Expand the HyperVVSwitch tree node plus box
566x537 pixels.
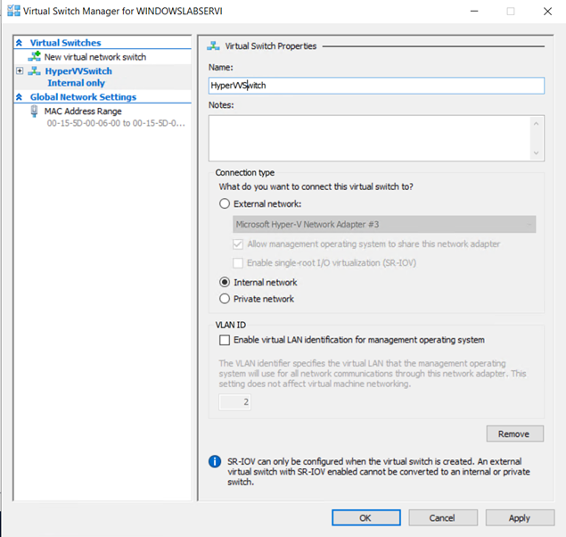tap(20, 70)
